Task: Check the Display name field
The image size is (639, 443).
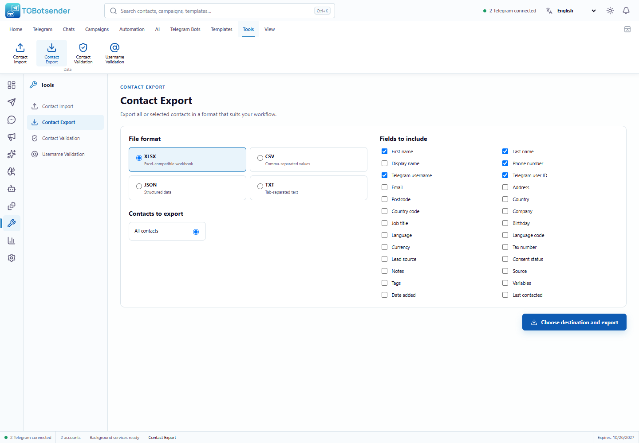Action: 385,163
